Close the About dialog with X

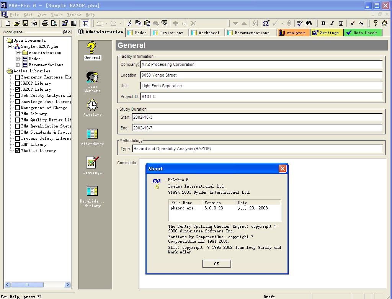[x=283, y=169]
